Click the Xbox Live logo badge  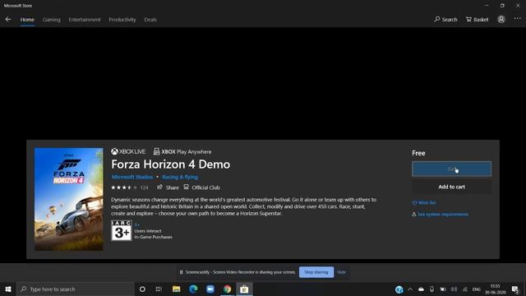point(128,151)
